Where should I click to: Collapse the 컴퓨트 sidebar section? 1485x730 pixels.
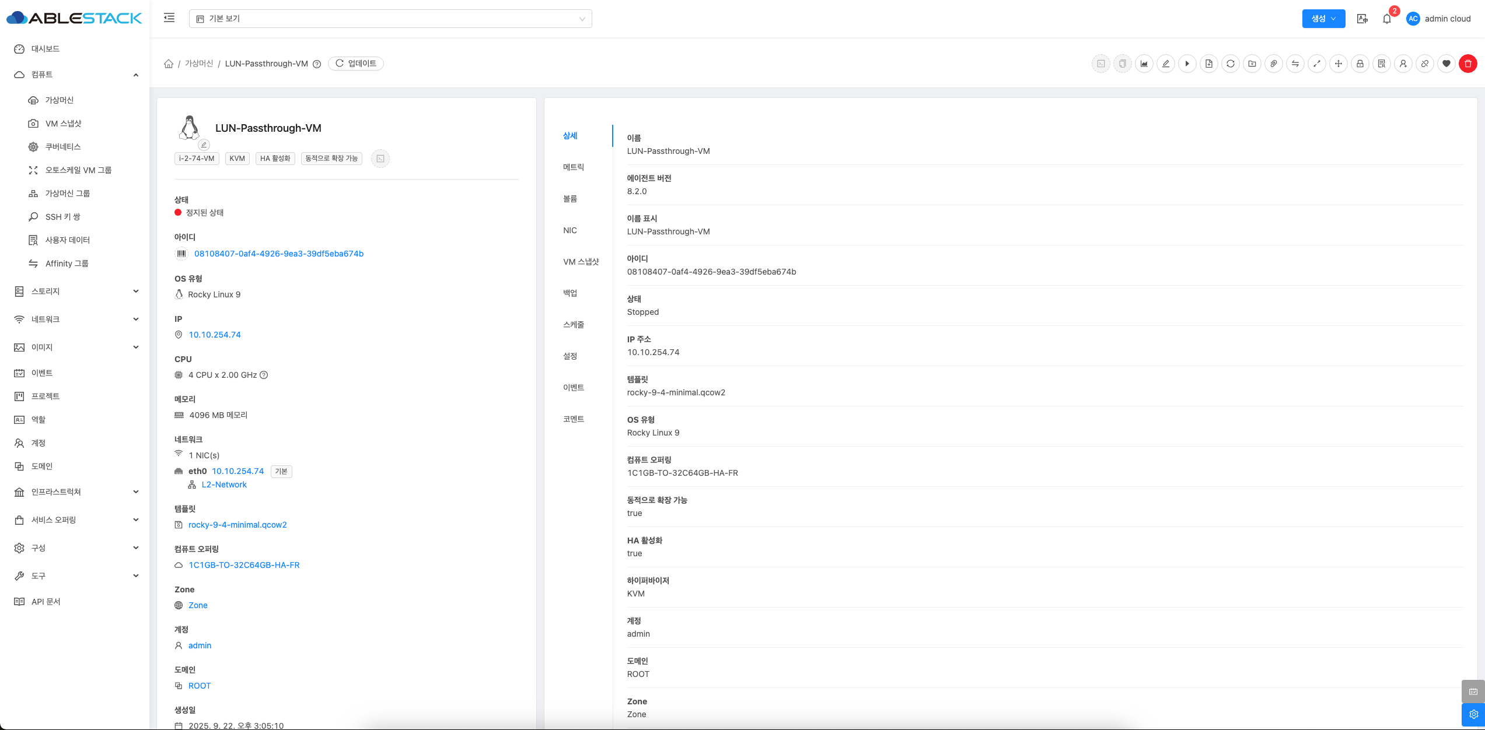click(135, 75)
